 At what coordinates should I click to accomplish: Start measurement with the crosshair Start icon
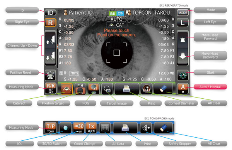coord(183,75)
